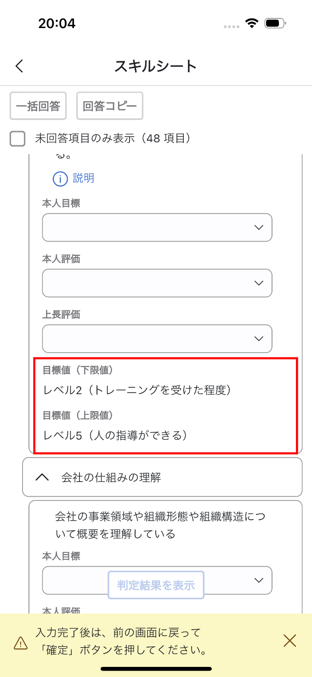Open the 説明 link
312x677 pixels.
tap(83, 178)
